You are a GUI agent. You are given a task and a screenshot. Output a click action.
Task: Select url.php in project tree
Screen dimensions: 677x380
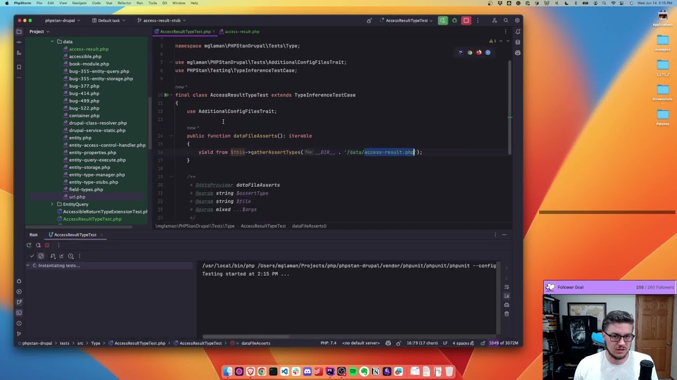click(x=77, y=197)
